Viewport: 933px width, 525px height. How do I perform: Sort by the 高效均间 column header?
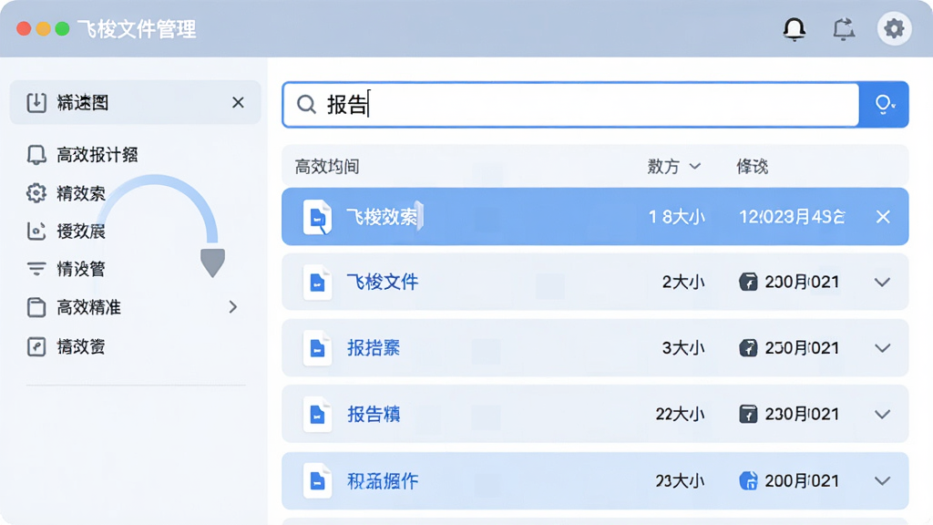pyautogui.click(x=327, y=167)
